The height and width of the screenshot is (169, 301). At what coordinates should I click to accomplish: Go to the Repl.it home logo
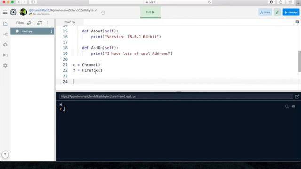click(x=14, y=12)
